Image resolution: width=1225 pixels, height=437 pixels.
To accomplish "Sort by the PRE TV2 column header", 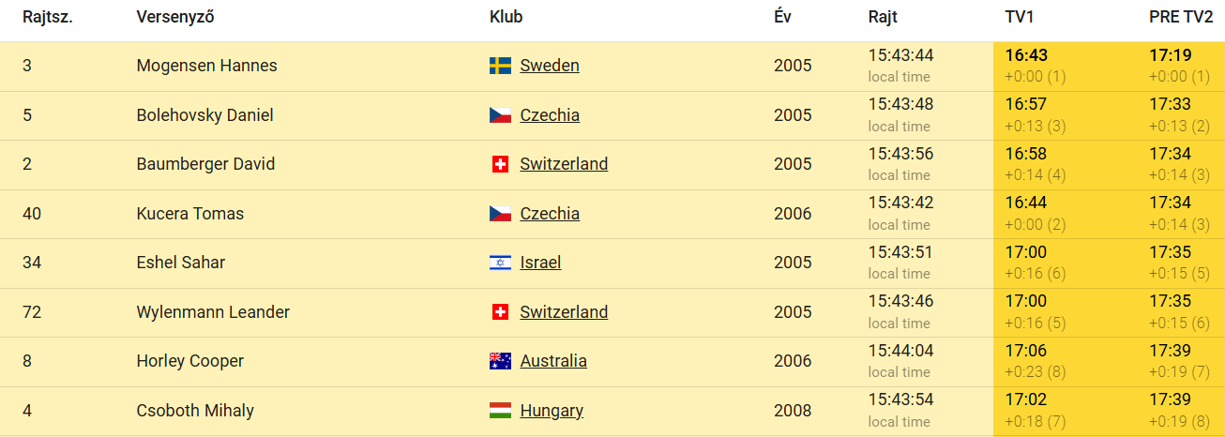I will (x=1181, y=17).
